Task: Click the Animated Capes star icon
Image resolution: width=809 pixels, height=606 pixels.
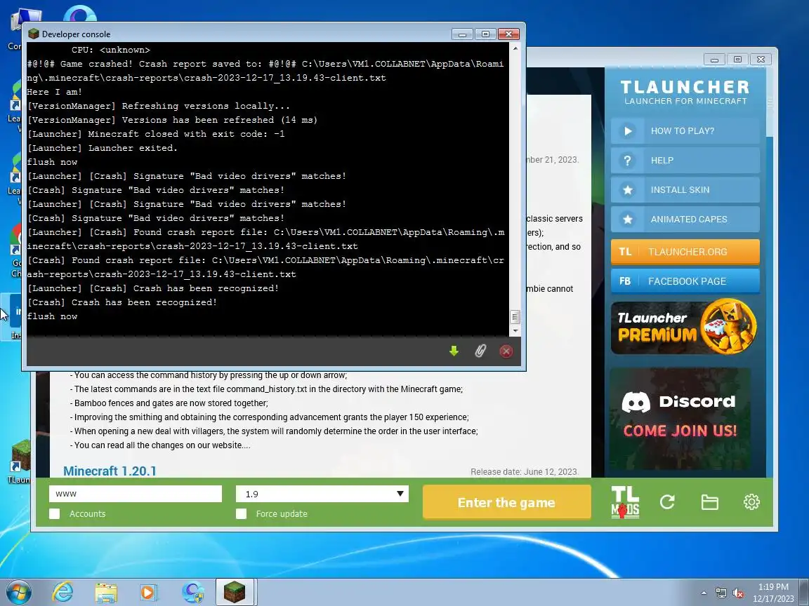Action: (x=627, y=219)
